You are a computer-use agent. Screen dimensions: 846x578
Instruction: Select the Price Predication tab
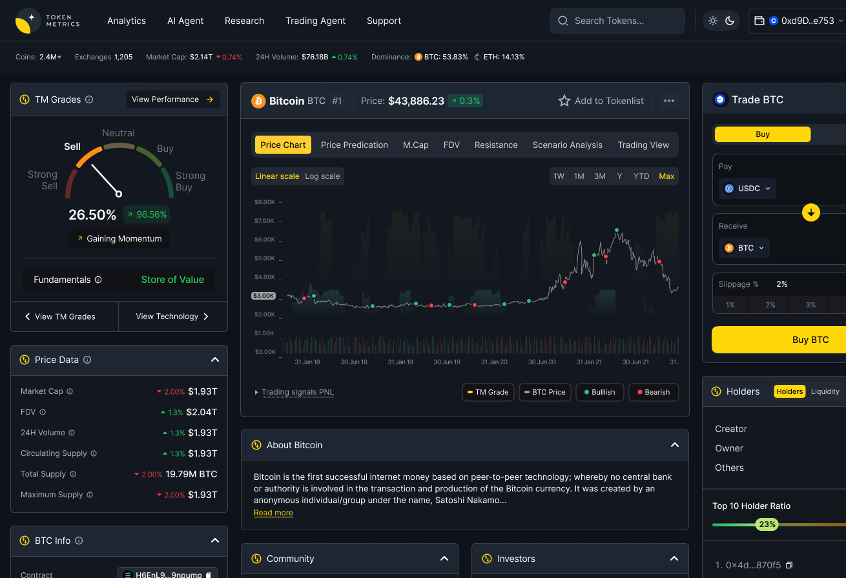coord(355,145)
